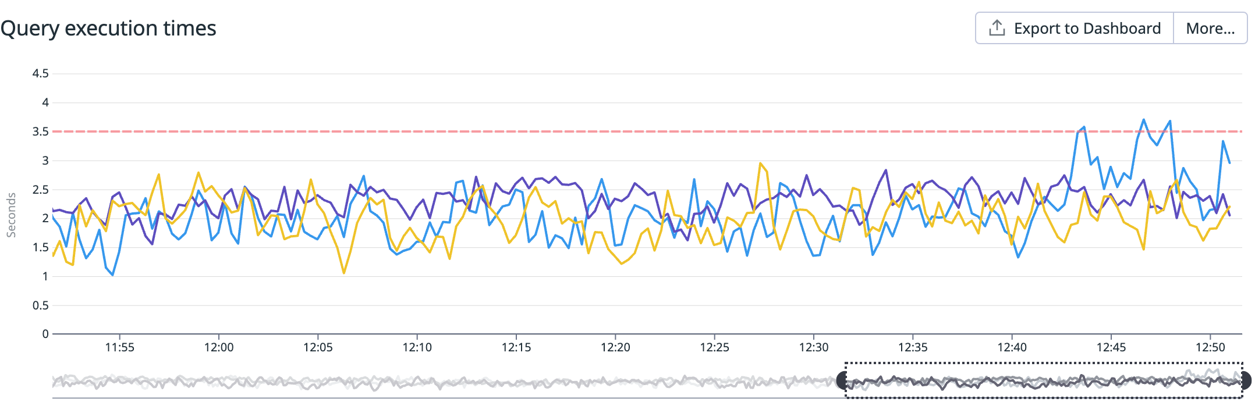Click the yellow line's tallest spike near 12:27
1255x420 pixels.
pyautogui.click(x=760, y=163)
